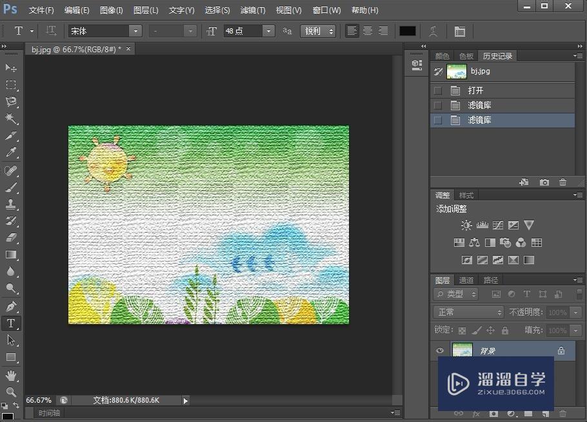This screenshot has width=587, height=422.
Task: Select the Eyedropper tool
Action: tap(11, 153)
